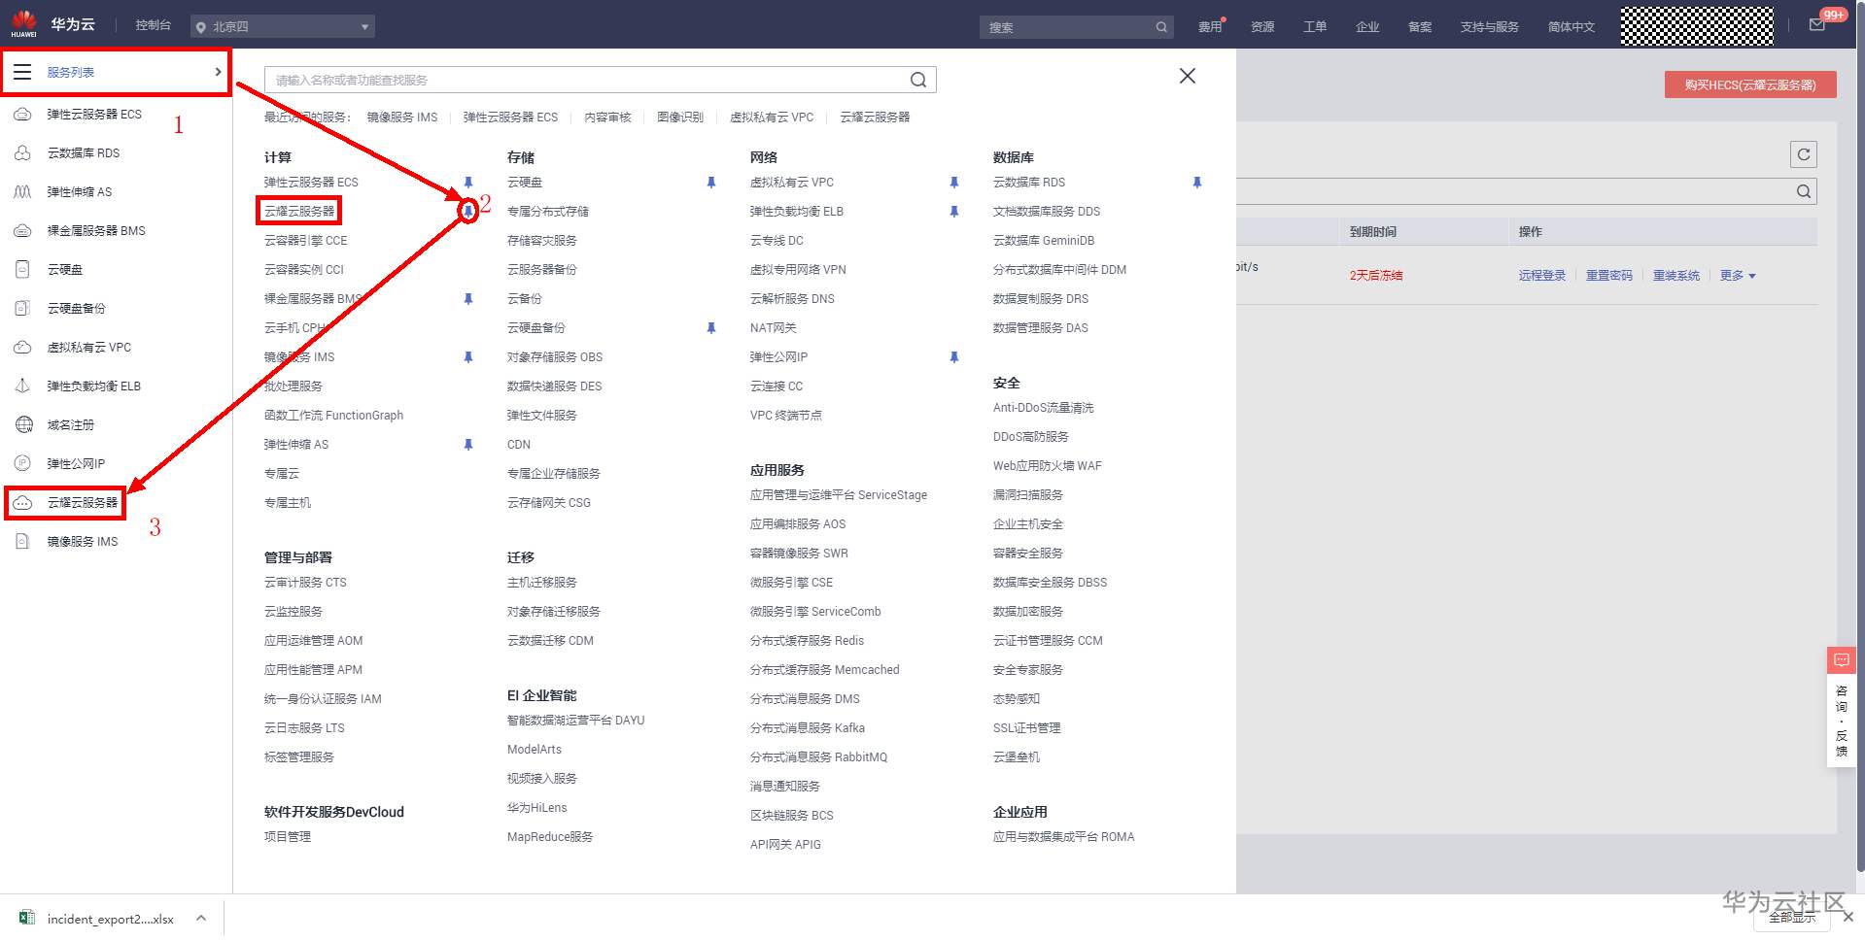The width and height of the screenshot is (1865, 941).
Task: Close the service list panel
Action: point(1188,76)
